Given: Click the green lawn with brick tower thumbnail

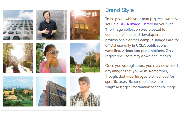Looking at the screenshot, I should click(85, 58).
